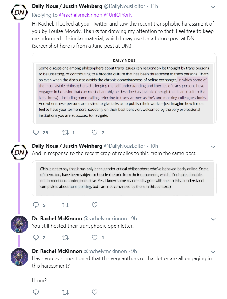Retweet the first Daily Nous tweet
Image resolution: width=227 pixels, height=299 pixels.
(65, 132)
